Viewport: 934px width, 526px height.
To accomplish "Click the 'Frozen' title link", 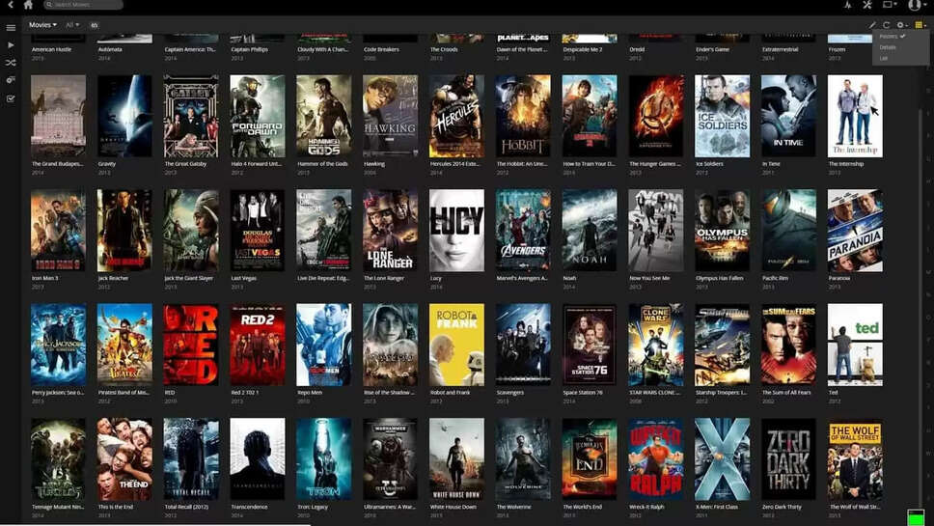I will [x=837, y=49].
